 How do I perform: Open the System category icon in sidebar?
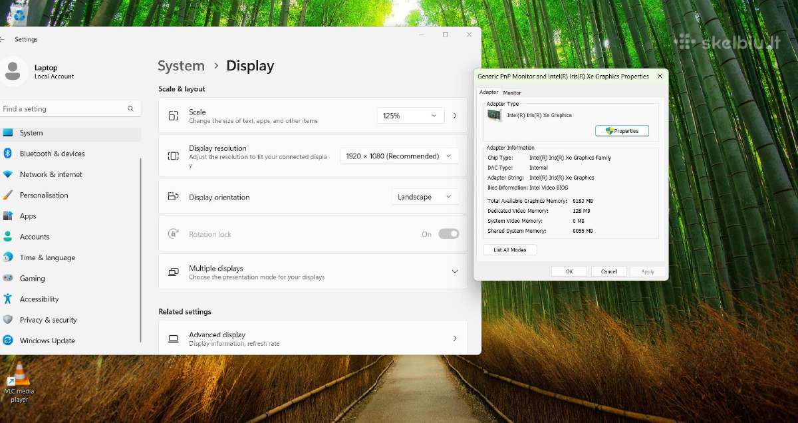coord(8,133)
